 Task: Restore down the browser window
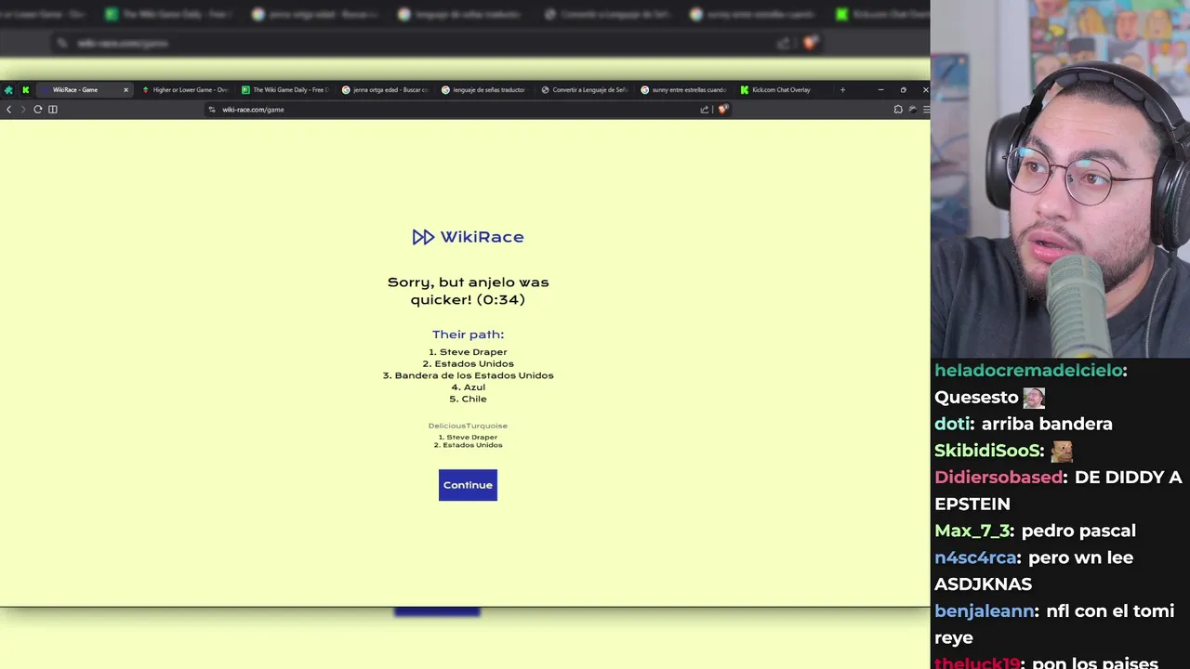coord(903,90)
